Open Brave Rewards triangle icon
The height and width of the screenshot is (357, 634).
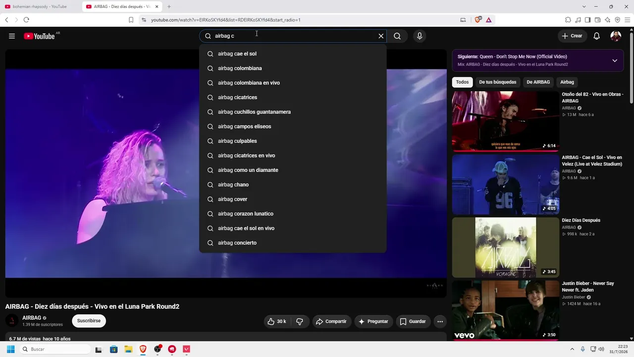[488, 20]
